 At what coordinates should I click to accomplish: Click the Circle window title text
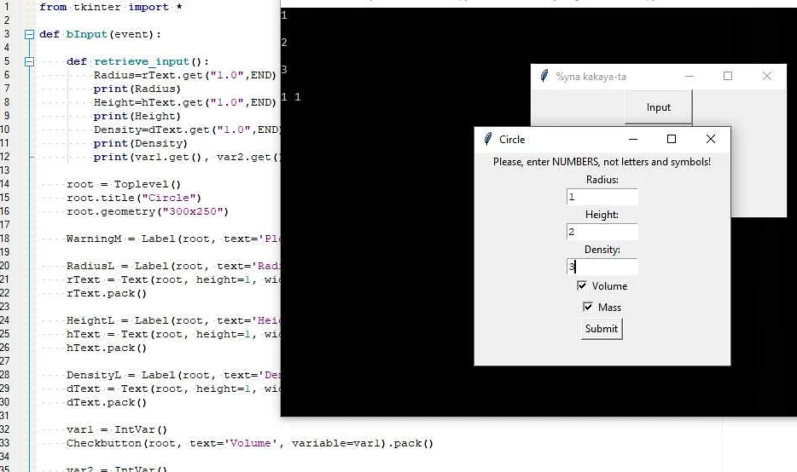click(x=512, y=139)
